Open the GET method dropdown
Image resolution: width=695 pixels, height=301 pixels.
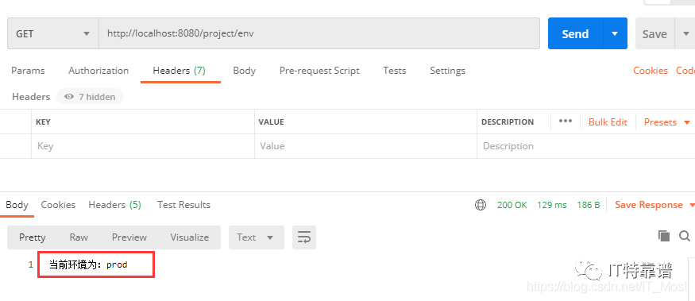(x=52, y=33)
